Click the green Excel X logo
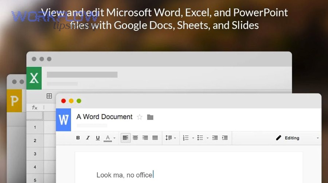 coord(34,78)
